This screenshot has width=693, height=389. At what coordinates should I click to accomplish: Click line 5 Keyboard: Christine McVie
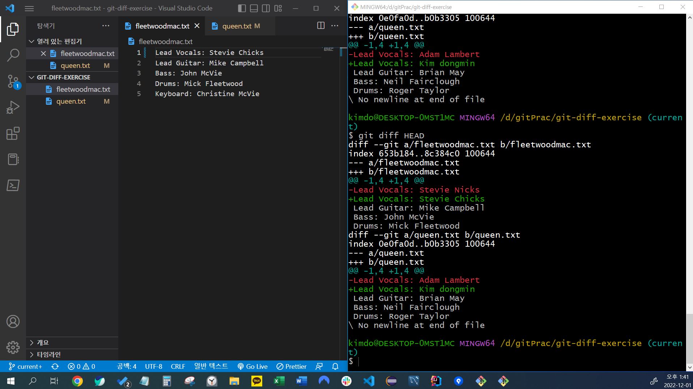coord(207,94)
